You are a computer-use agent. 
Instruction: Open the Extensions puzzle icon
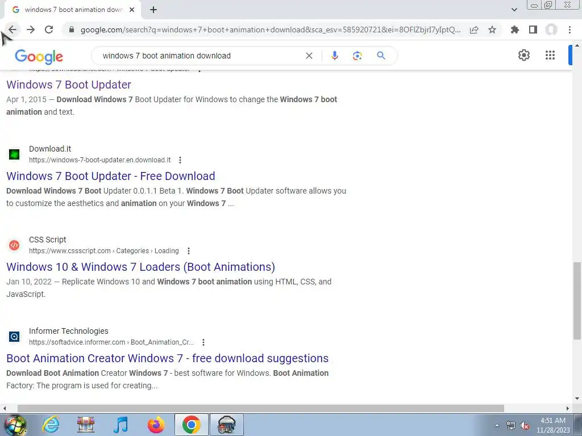pos(515,30)
